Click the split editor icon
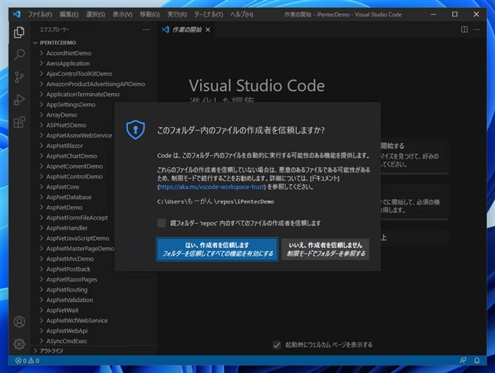The height and width of the screenshot is (373, 495). click(464, 30)
